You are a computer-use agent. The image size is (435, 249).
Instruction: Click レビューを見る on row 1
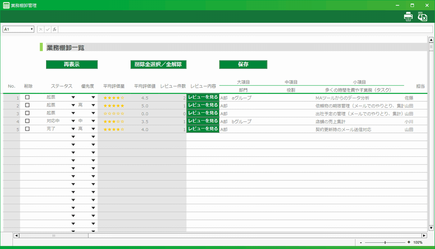(x=202, y=97)
